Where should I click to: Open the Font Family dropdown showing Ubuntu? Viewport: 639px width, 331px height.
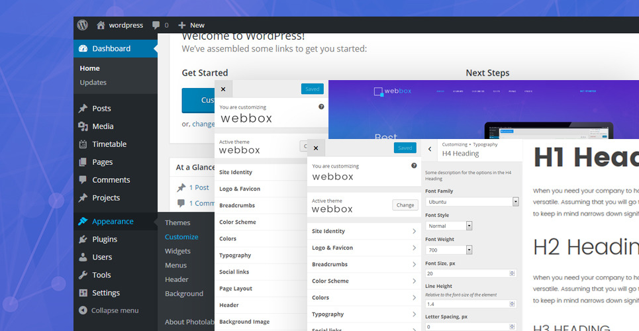[471, 201]
